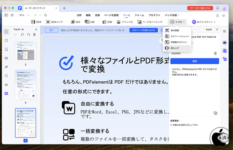Open the translate icon on the right
The image size is (233, 150).
coord(225,59)
